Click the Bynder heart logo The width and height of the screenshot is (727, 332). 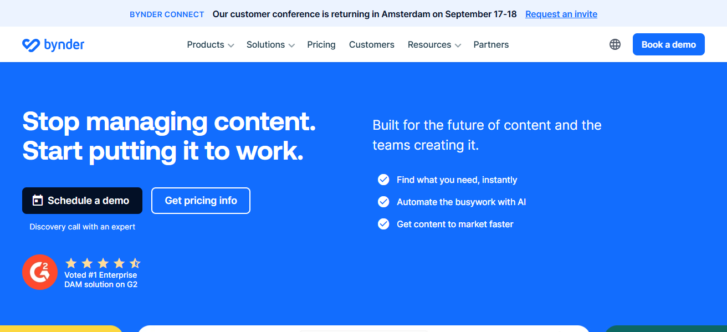pos(30,45)
